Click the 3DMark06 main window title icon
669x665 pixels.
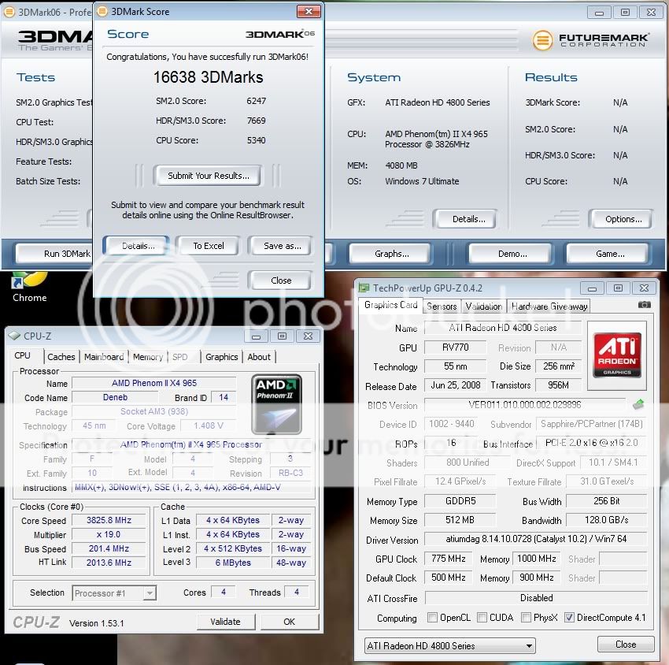coord(9,12)
